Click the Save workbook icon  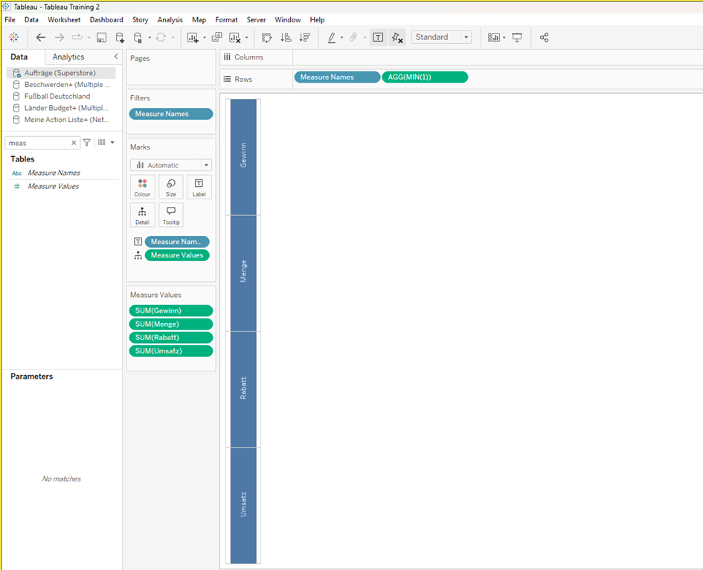[101, 37]
